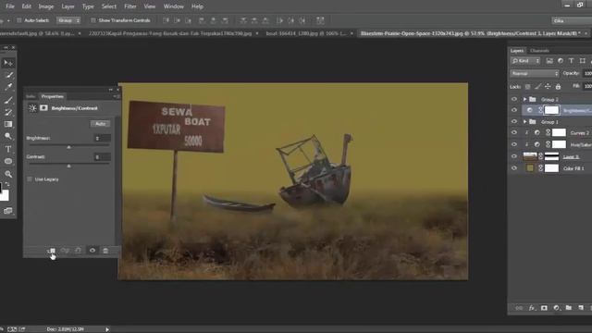Click the Brightness/Contrast sun icon in Properties
592x333 pixels.
pos(33,108)
